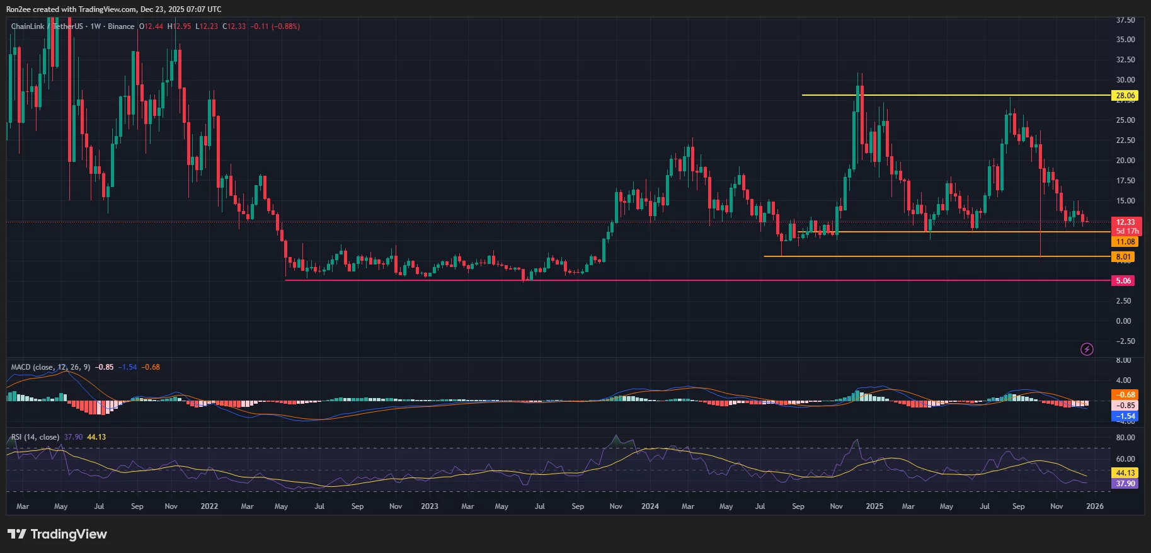Select the yellow horizontal resistance line at 28.06
The height and width of the screenshot is (553, 1151).
pos(955,95)
